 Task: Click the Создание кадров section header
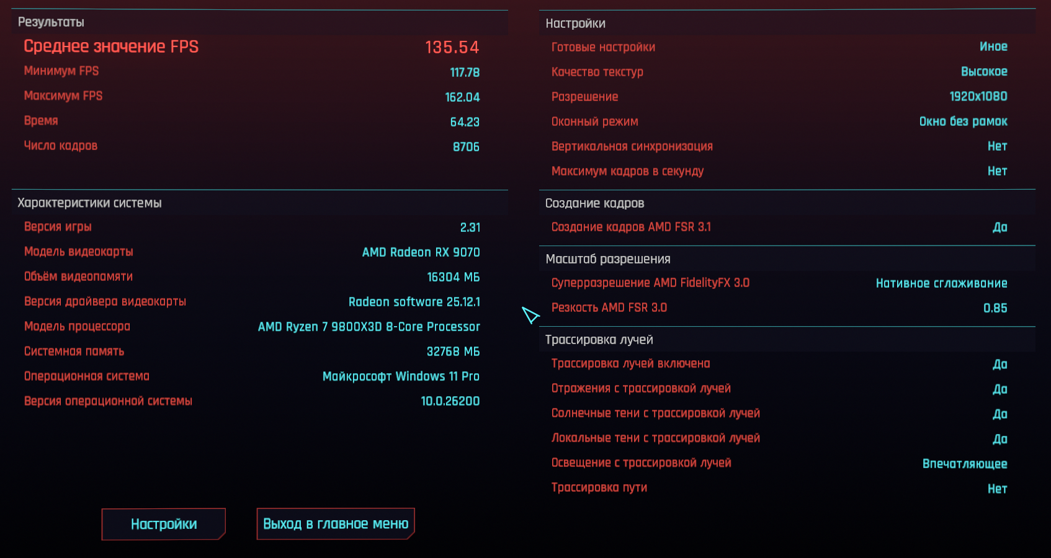click(x=594, y=203)
